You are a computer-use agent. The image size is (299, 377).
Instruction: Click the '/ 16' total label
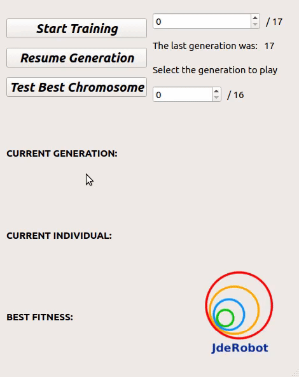(x=235, y=95)
